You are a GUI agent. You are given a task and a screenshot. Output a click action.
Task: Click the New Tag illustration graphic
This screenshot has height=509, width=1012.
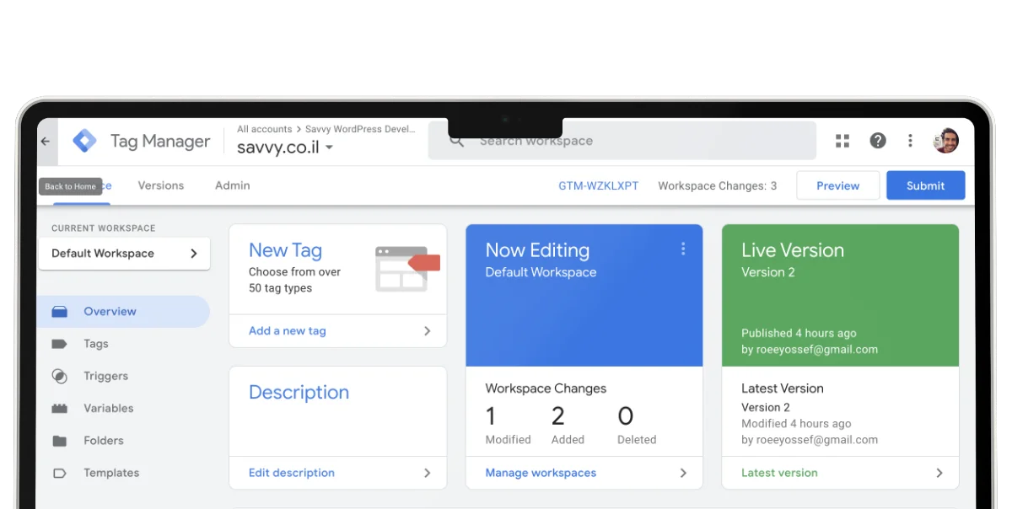(407, 269)
